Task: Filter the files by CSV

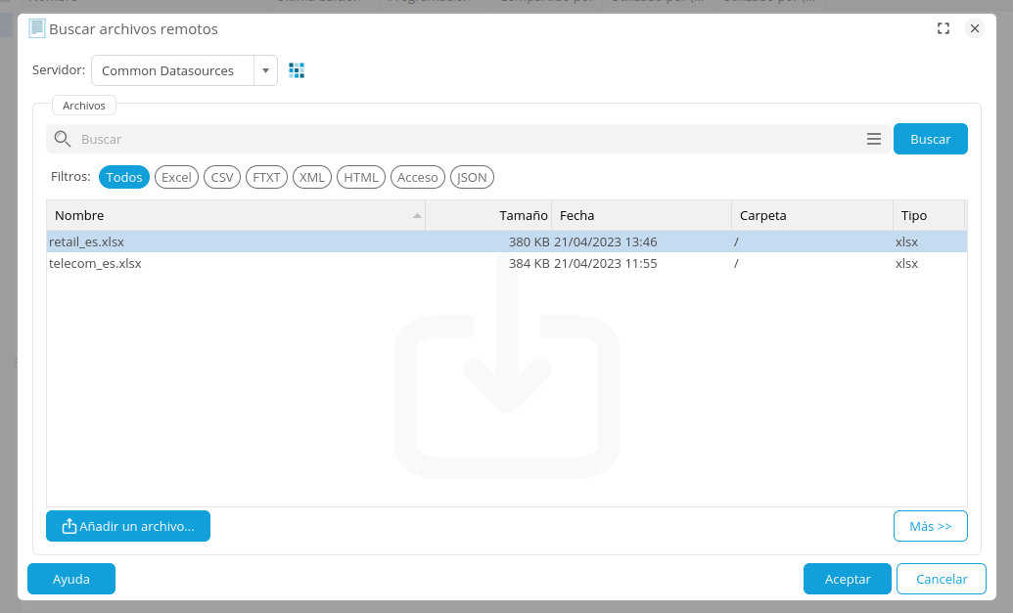Action: [x=222, y=177]
